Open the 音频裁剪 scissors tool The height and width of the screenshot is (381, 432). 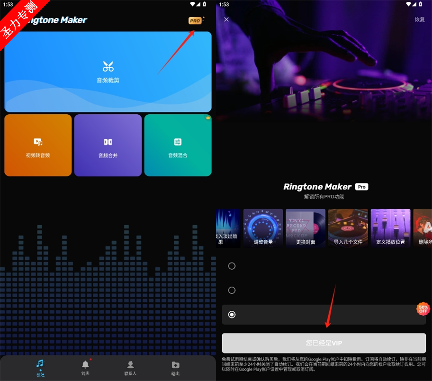coord(108,72)
